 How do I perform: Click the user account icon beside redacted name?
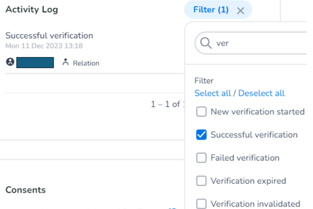click(10, 62)
